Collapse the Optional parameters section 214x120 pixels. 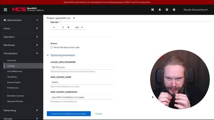61,55
